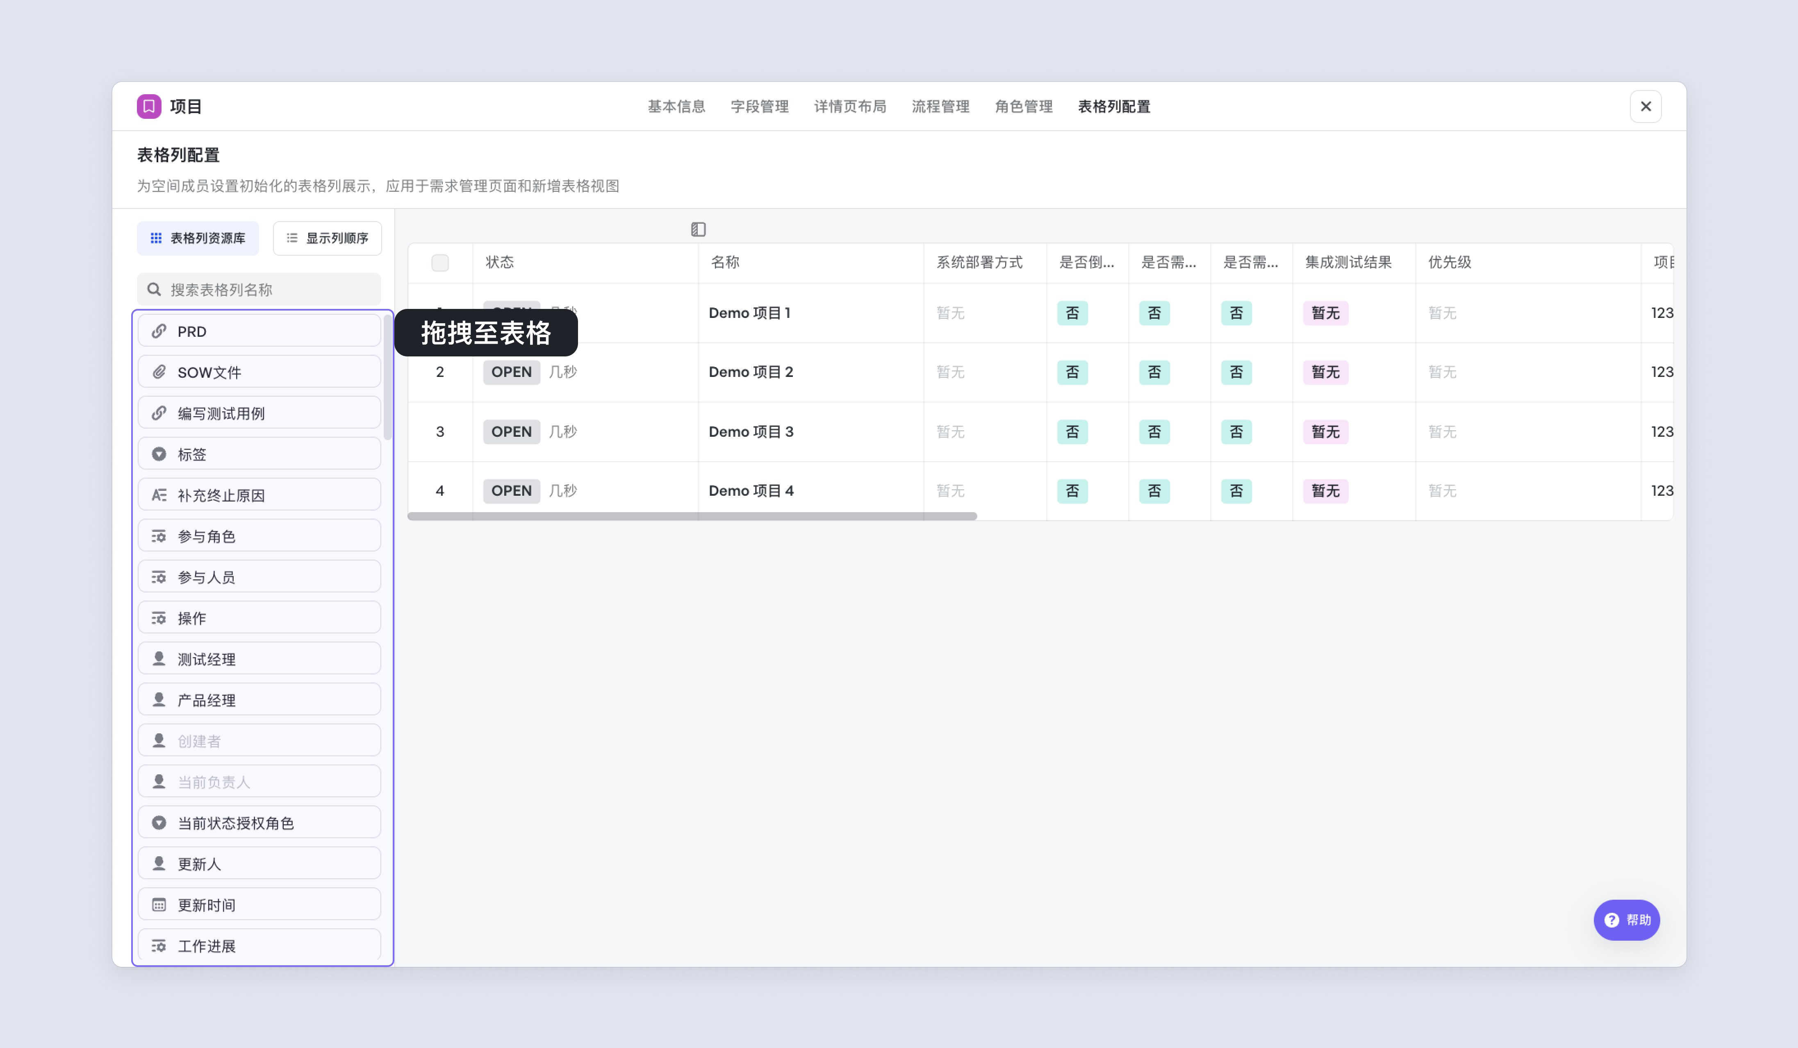Click the Demo 项目 1 name cell
1798x1048 pixels.
click(x=810, y=313)
